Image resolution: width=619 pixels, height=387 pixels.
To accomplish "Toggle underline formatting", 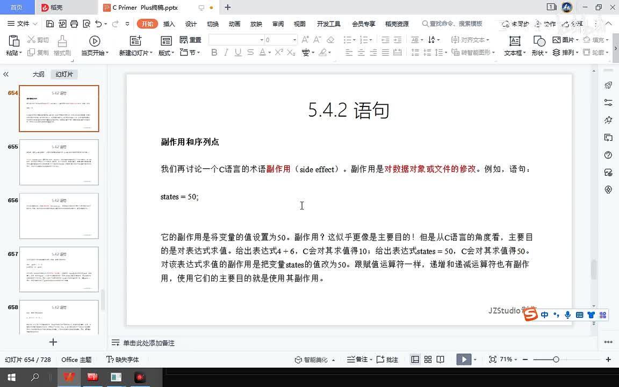I will [238, 52].
